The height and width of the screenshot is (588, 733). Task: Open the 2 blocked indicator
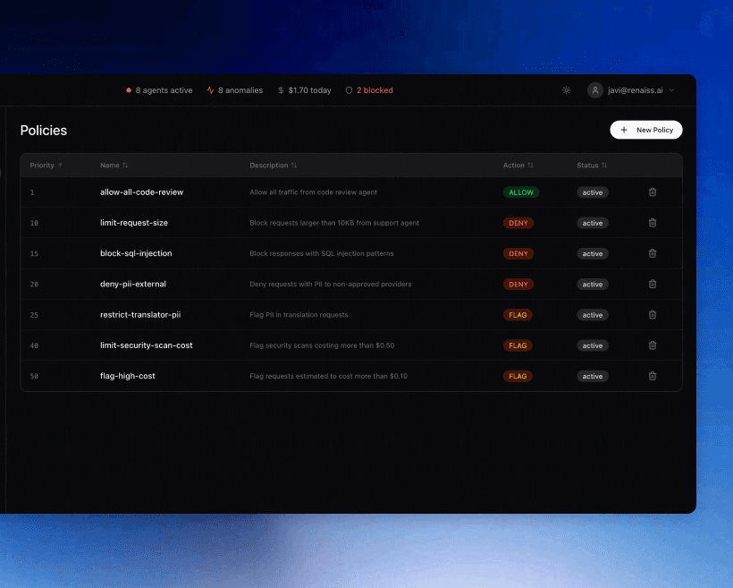369,90
